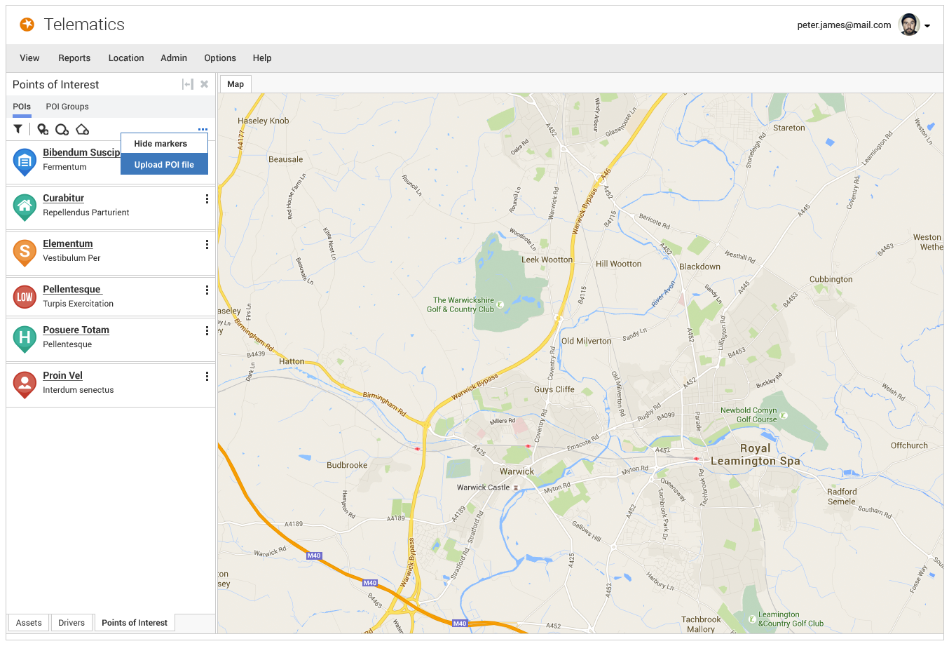Screen dimensions: 949x646
Task: Open the Pellentesque POI link
Action: tap(72, 289)
